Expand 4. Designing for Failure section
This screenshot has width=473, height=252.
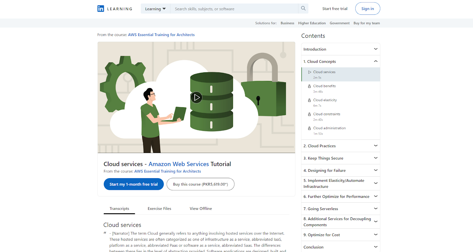(341, 170)
